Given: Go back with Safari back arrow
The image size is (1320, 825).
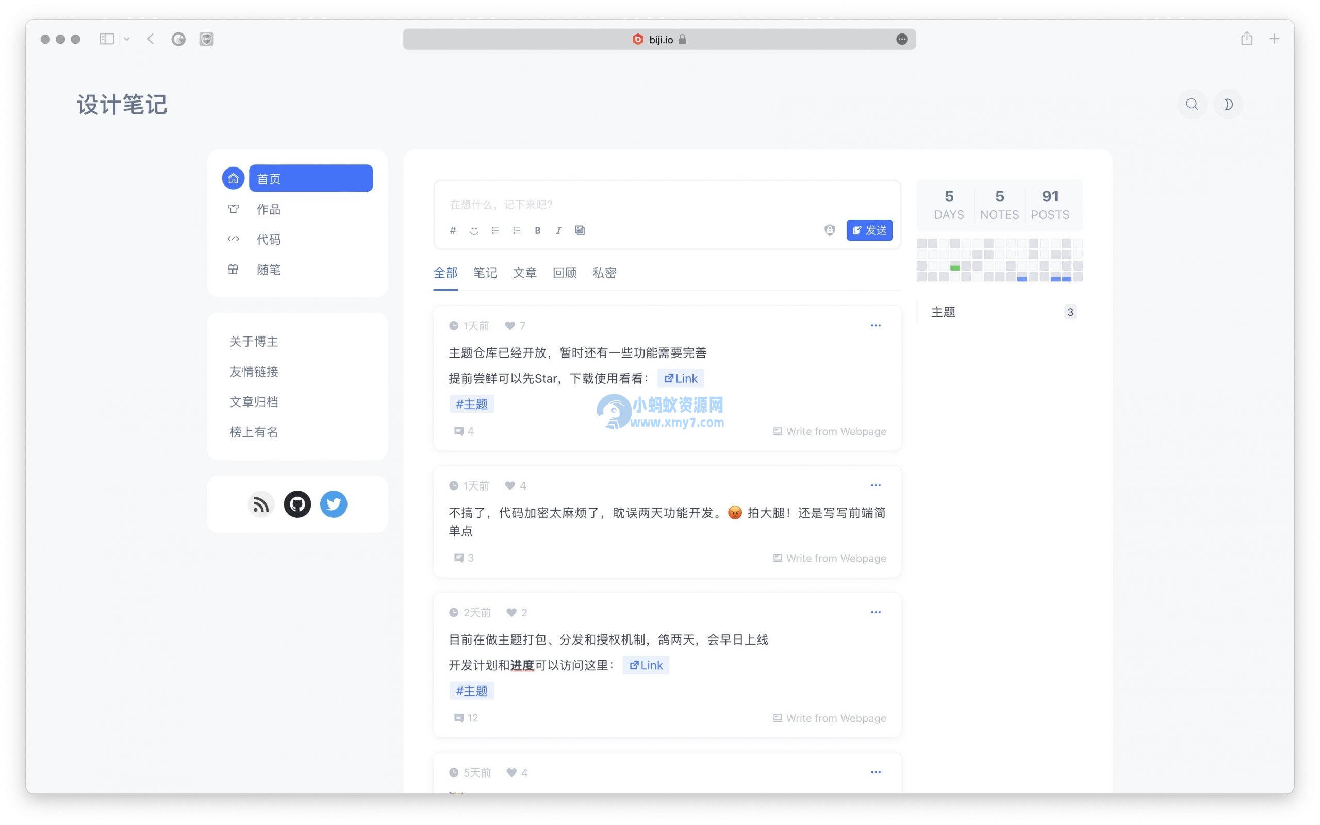Looking at the screenshot, I should click(x=151, y=39).
